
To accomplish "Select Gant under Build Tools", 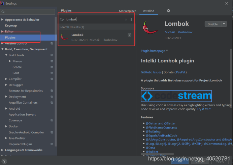I will [16, 73].
